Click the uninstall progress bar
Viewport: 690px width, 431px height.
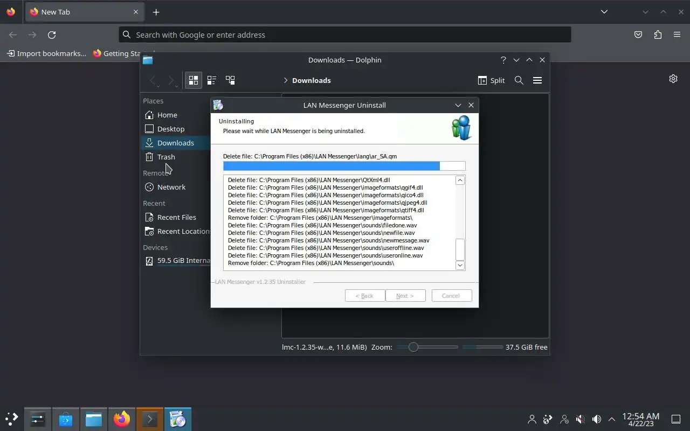click(x=344, y=166)
